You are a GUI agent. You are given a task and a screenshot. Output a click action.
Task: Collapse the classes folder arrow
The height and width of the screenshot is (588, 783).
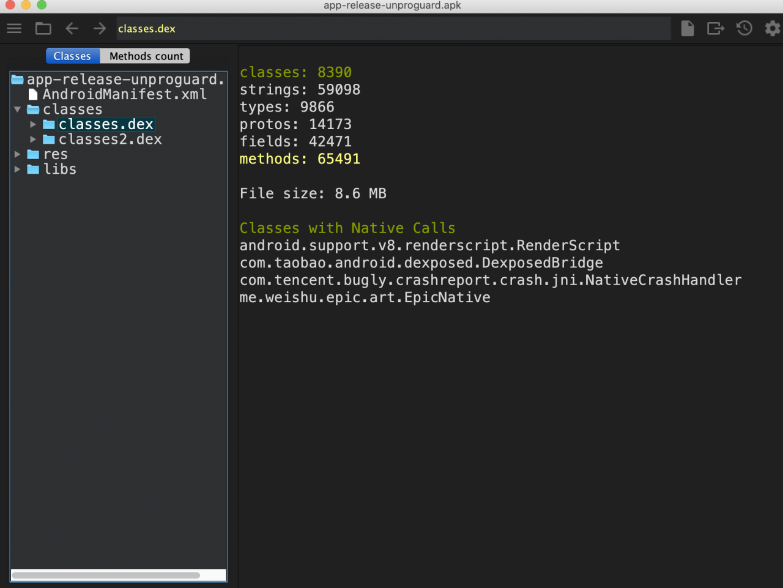18,110
